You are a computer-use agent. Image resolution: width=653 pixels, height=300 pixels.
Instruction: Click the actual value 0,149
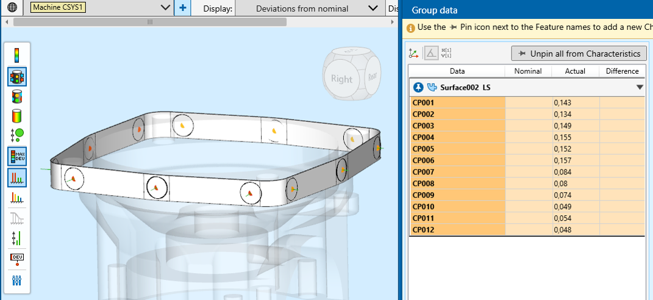click(x=562, y=126)
